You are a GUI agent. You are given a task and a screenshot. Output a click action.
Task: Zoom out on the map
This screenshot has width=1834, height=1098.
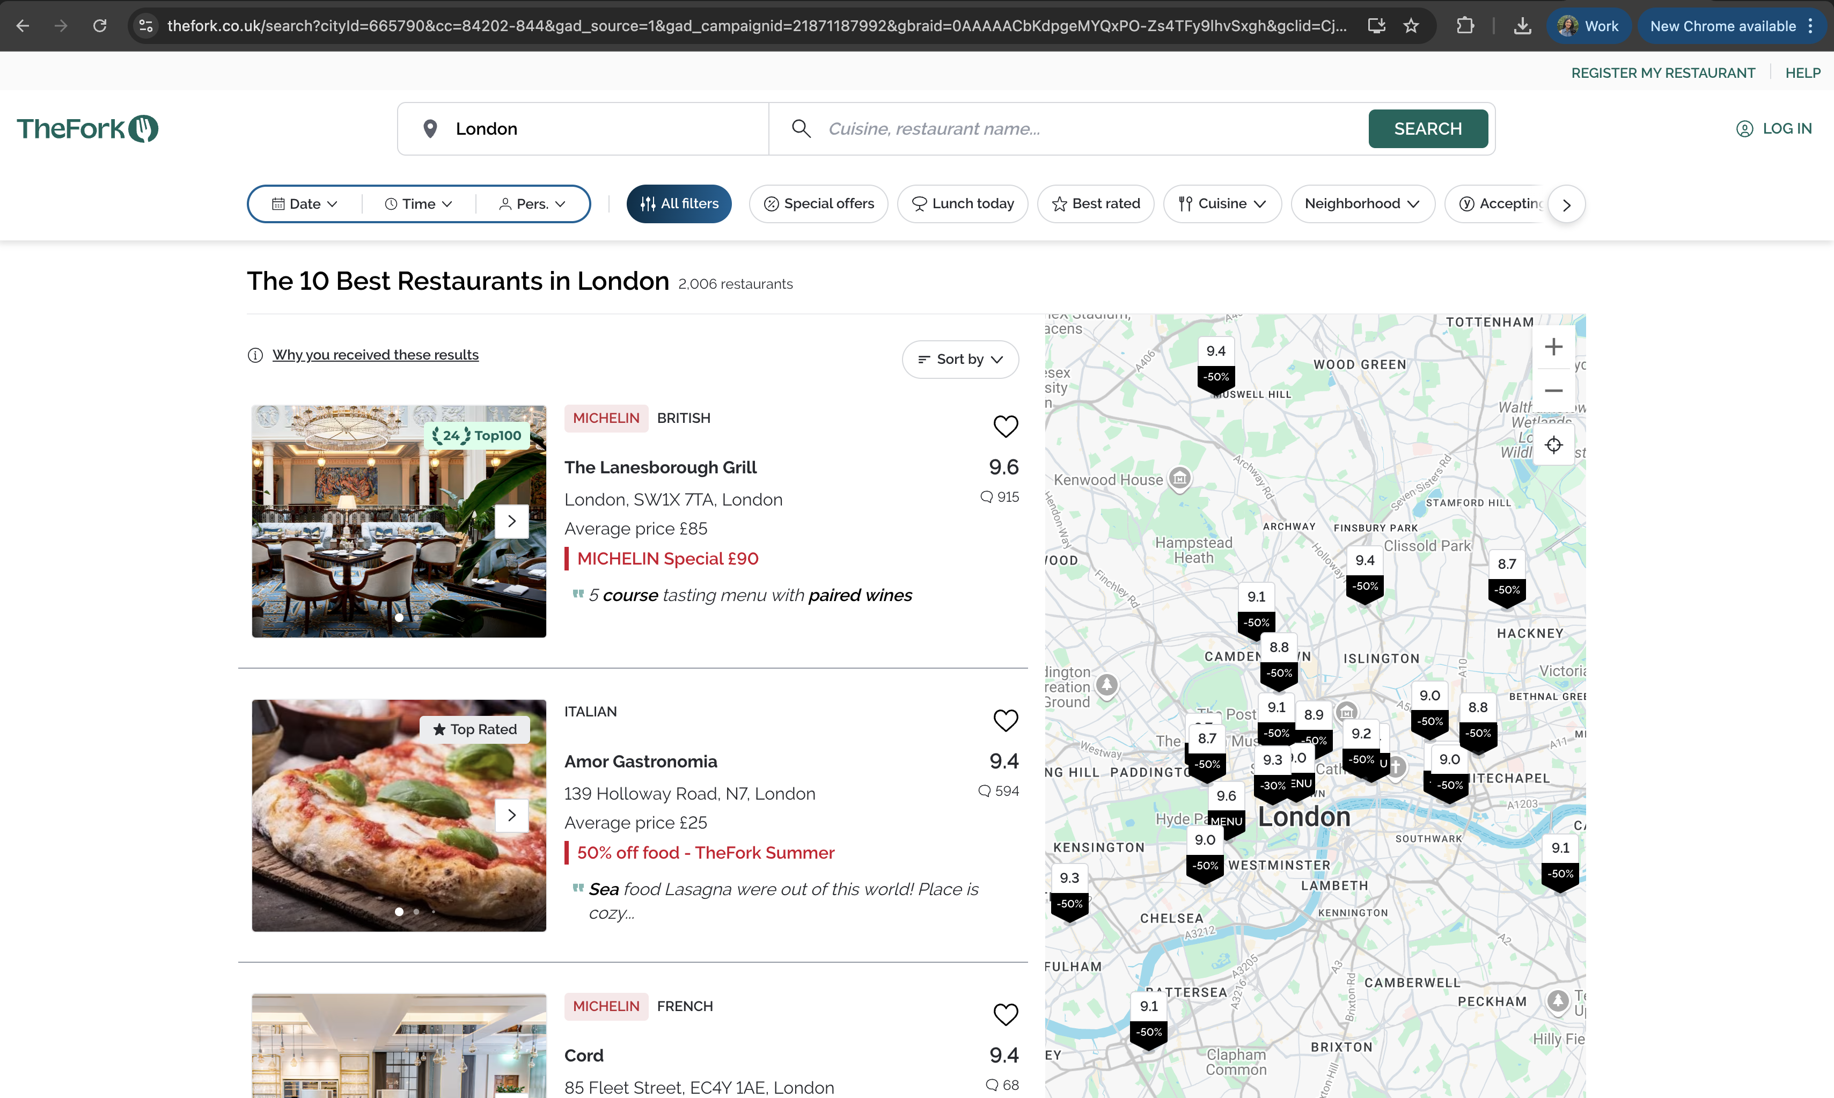point(1553,391)
